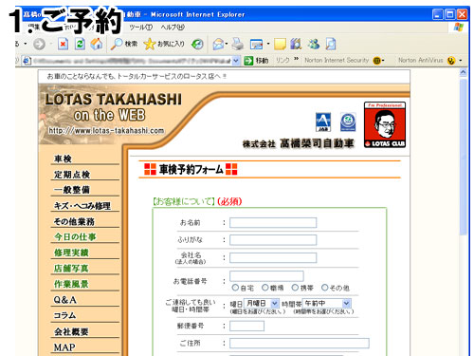Open the ツール(T) menu

[x=140, y=28]
